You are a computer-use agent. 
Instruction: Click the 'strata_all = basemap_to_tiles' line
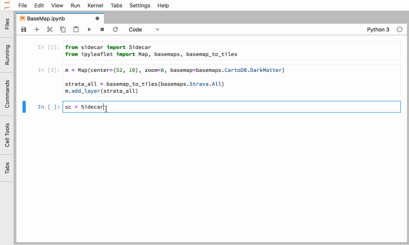pyautogui.click(x=144, y=84)
